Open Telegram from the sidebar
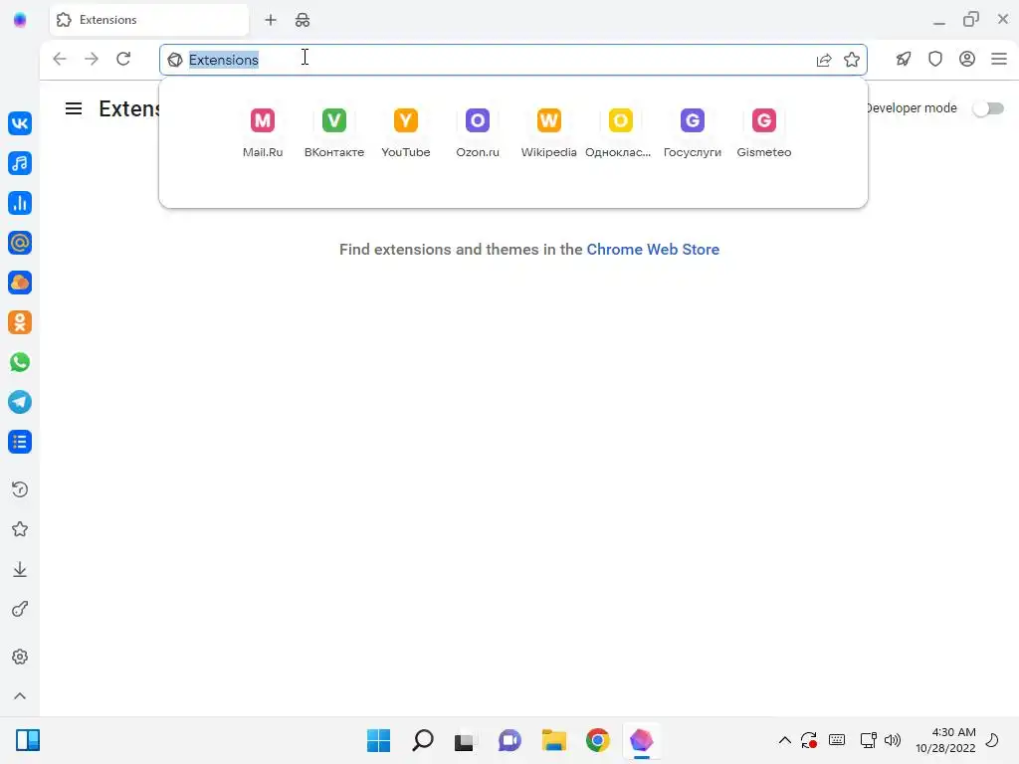Screen dimensions: 1019x764 click(20, 402)
